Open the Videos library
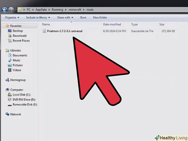Screen dimensions: 188x141 click(x=17, y=70)
